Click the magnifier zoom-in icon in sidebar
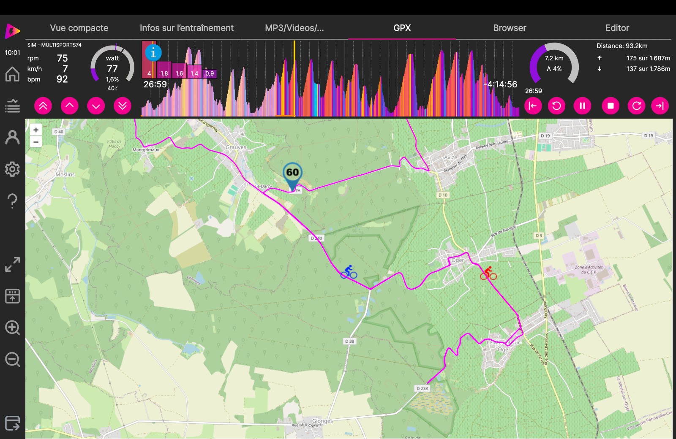 pos(12,328)
